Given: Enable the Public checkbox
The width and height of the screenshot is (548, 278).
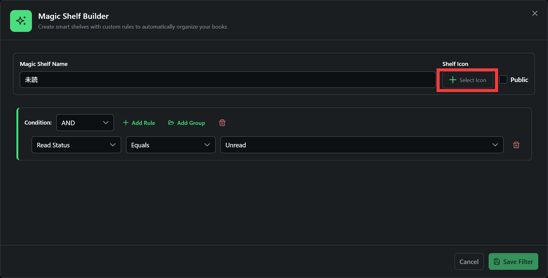Looking at the screenshot, I should 503,80.
